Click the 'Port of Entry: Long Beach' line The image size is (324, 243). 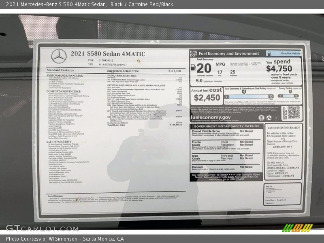[276, 200]
